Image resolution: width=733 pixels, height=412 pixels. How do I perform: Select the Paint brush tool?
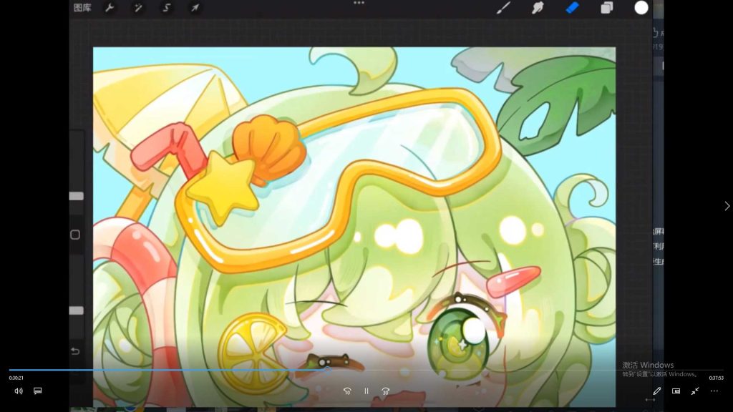[504, 8]
